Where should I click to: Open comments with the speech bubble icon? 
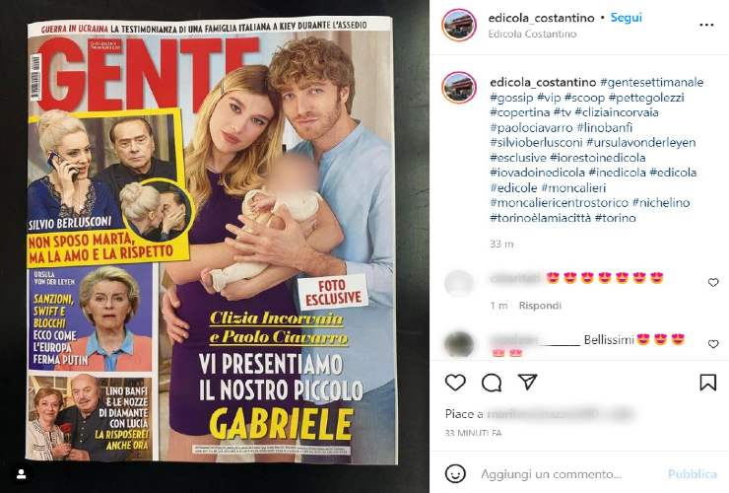click(492, 383)
